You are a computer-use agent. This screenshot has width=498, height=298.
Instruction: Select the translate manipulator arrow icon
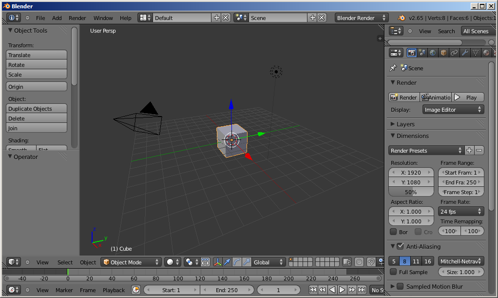click(227, 262)
